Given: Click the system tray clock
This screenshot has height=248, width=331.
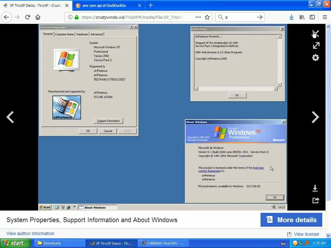Looking at the screenshot, I should (319, 243).
